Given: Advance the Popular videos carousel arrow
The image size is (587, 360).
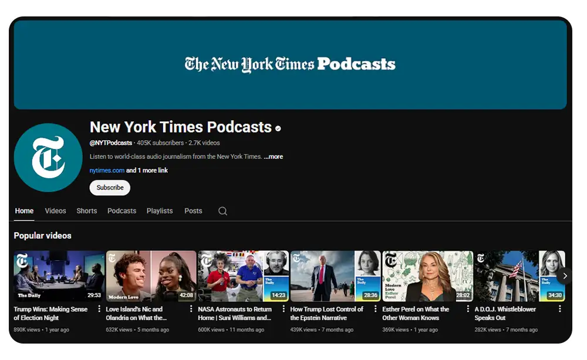Looking at the screenshot, I should 565,276.
